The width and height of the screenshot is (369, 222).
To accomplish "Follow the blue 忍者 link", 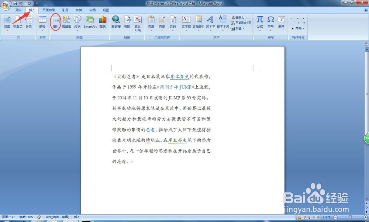I will (150, 129).
